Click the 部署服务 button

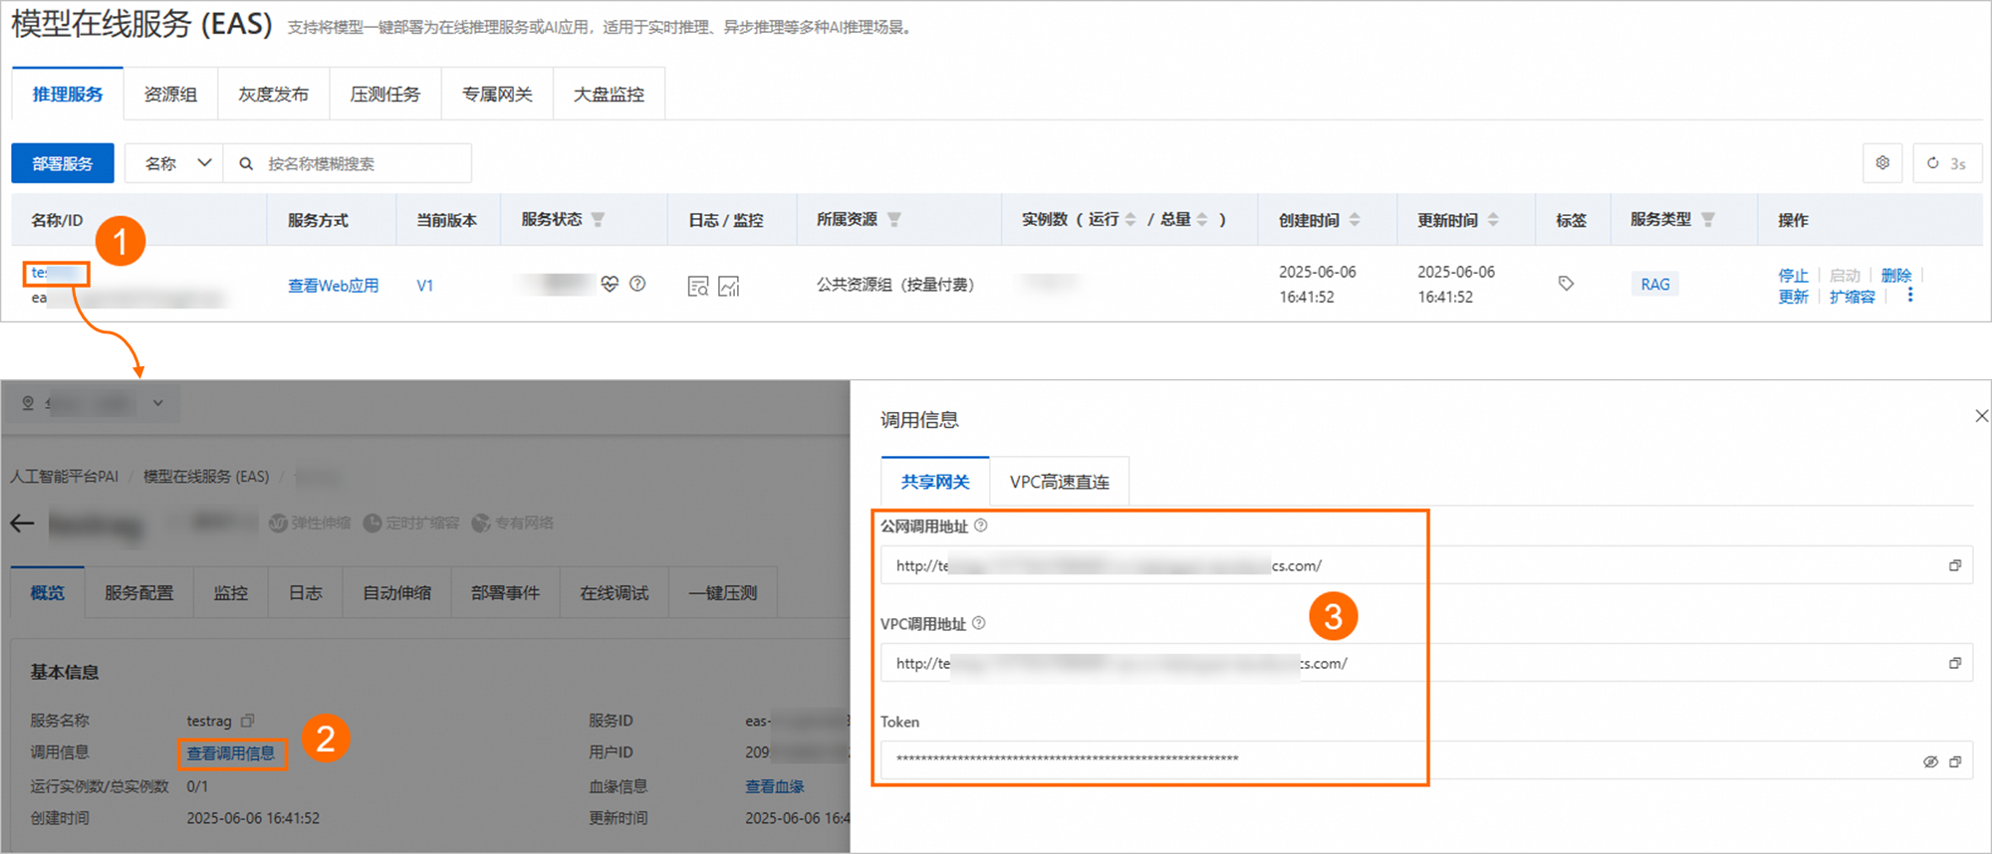pyautogui.click(x=63, y=163)
